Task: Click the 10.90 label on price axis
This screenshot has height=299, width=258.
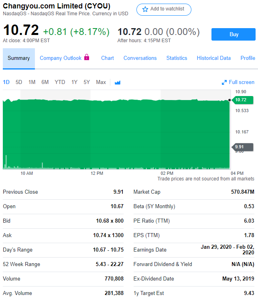Action: [241, 92]
